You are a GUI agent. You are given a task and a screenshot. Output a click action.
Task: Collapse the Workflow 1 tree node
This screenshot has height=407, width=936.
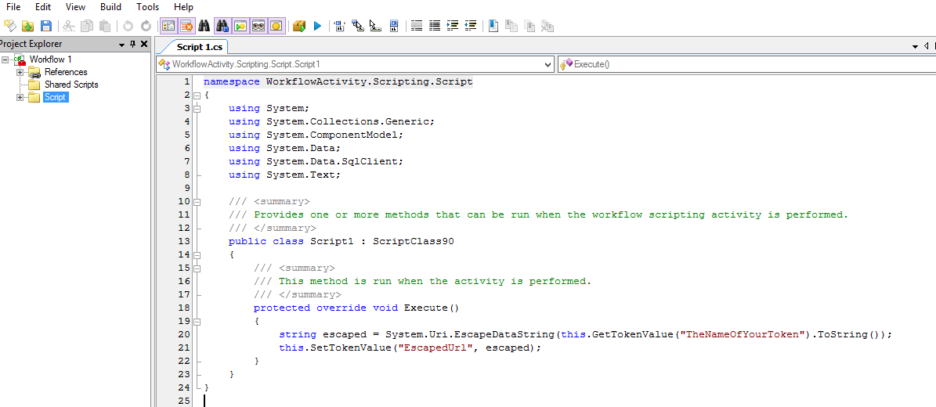point(5,59)
